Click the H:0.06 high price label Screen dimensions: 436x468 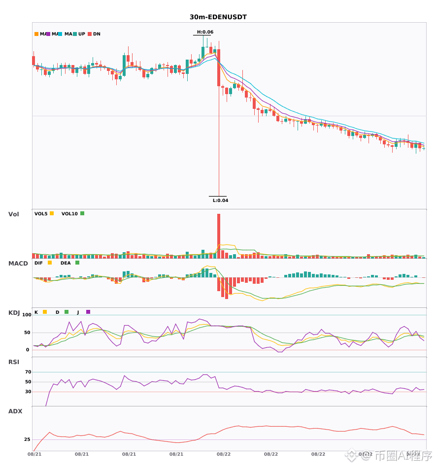click(205, 32)
